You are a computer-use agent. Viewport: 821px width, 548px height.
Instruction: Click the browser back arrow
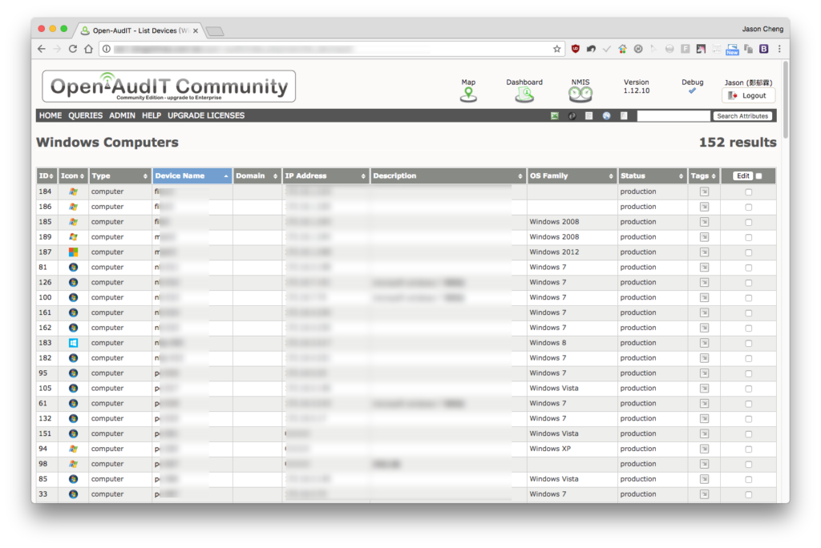point(42,49)
